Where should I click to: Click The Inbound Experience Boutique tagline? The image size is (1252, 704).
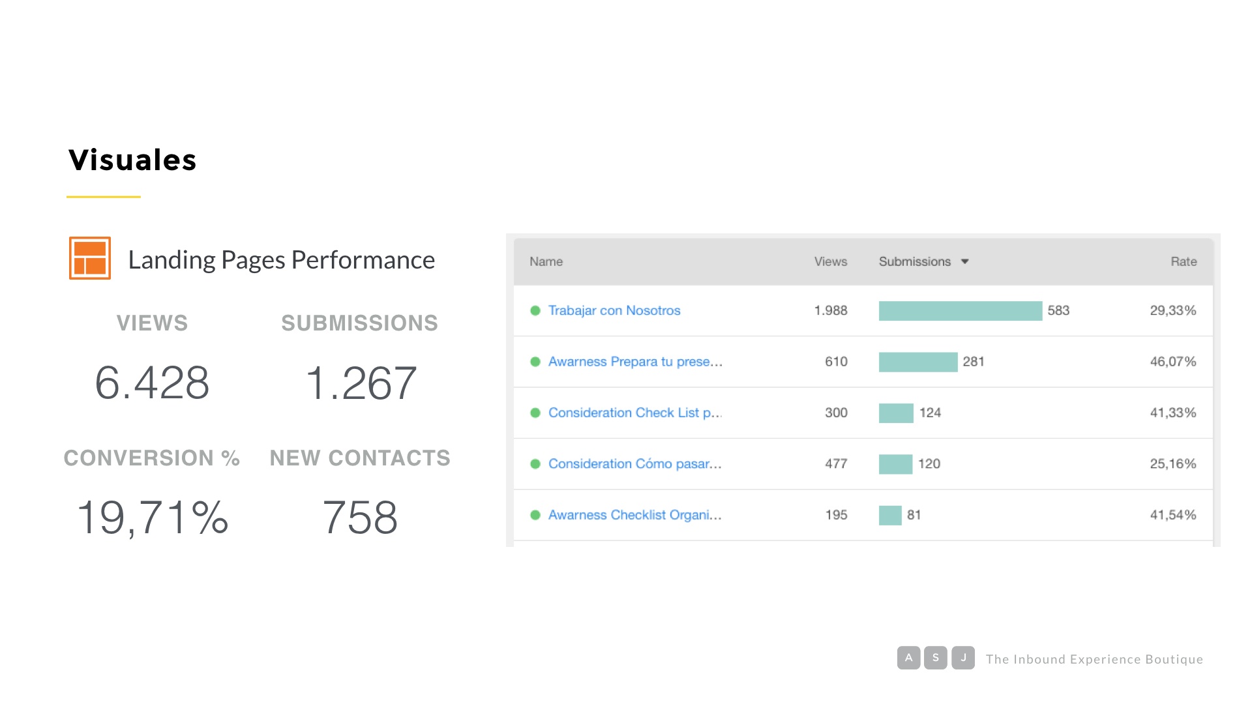coord(1094,659)
